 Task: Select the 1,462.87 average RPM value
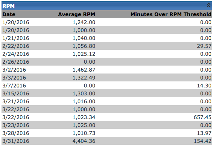tap(84, 70)
